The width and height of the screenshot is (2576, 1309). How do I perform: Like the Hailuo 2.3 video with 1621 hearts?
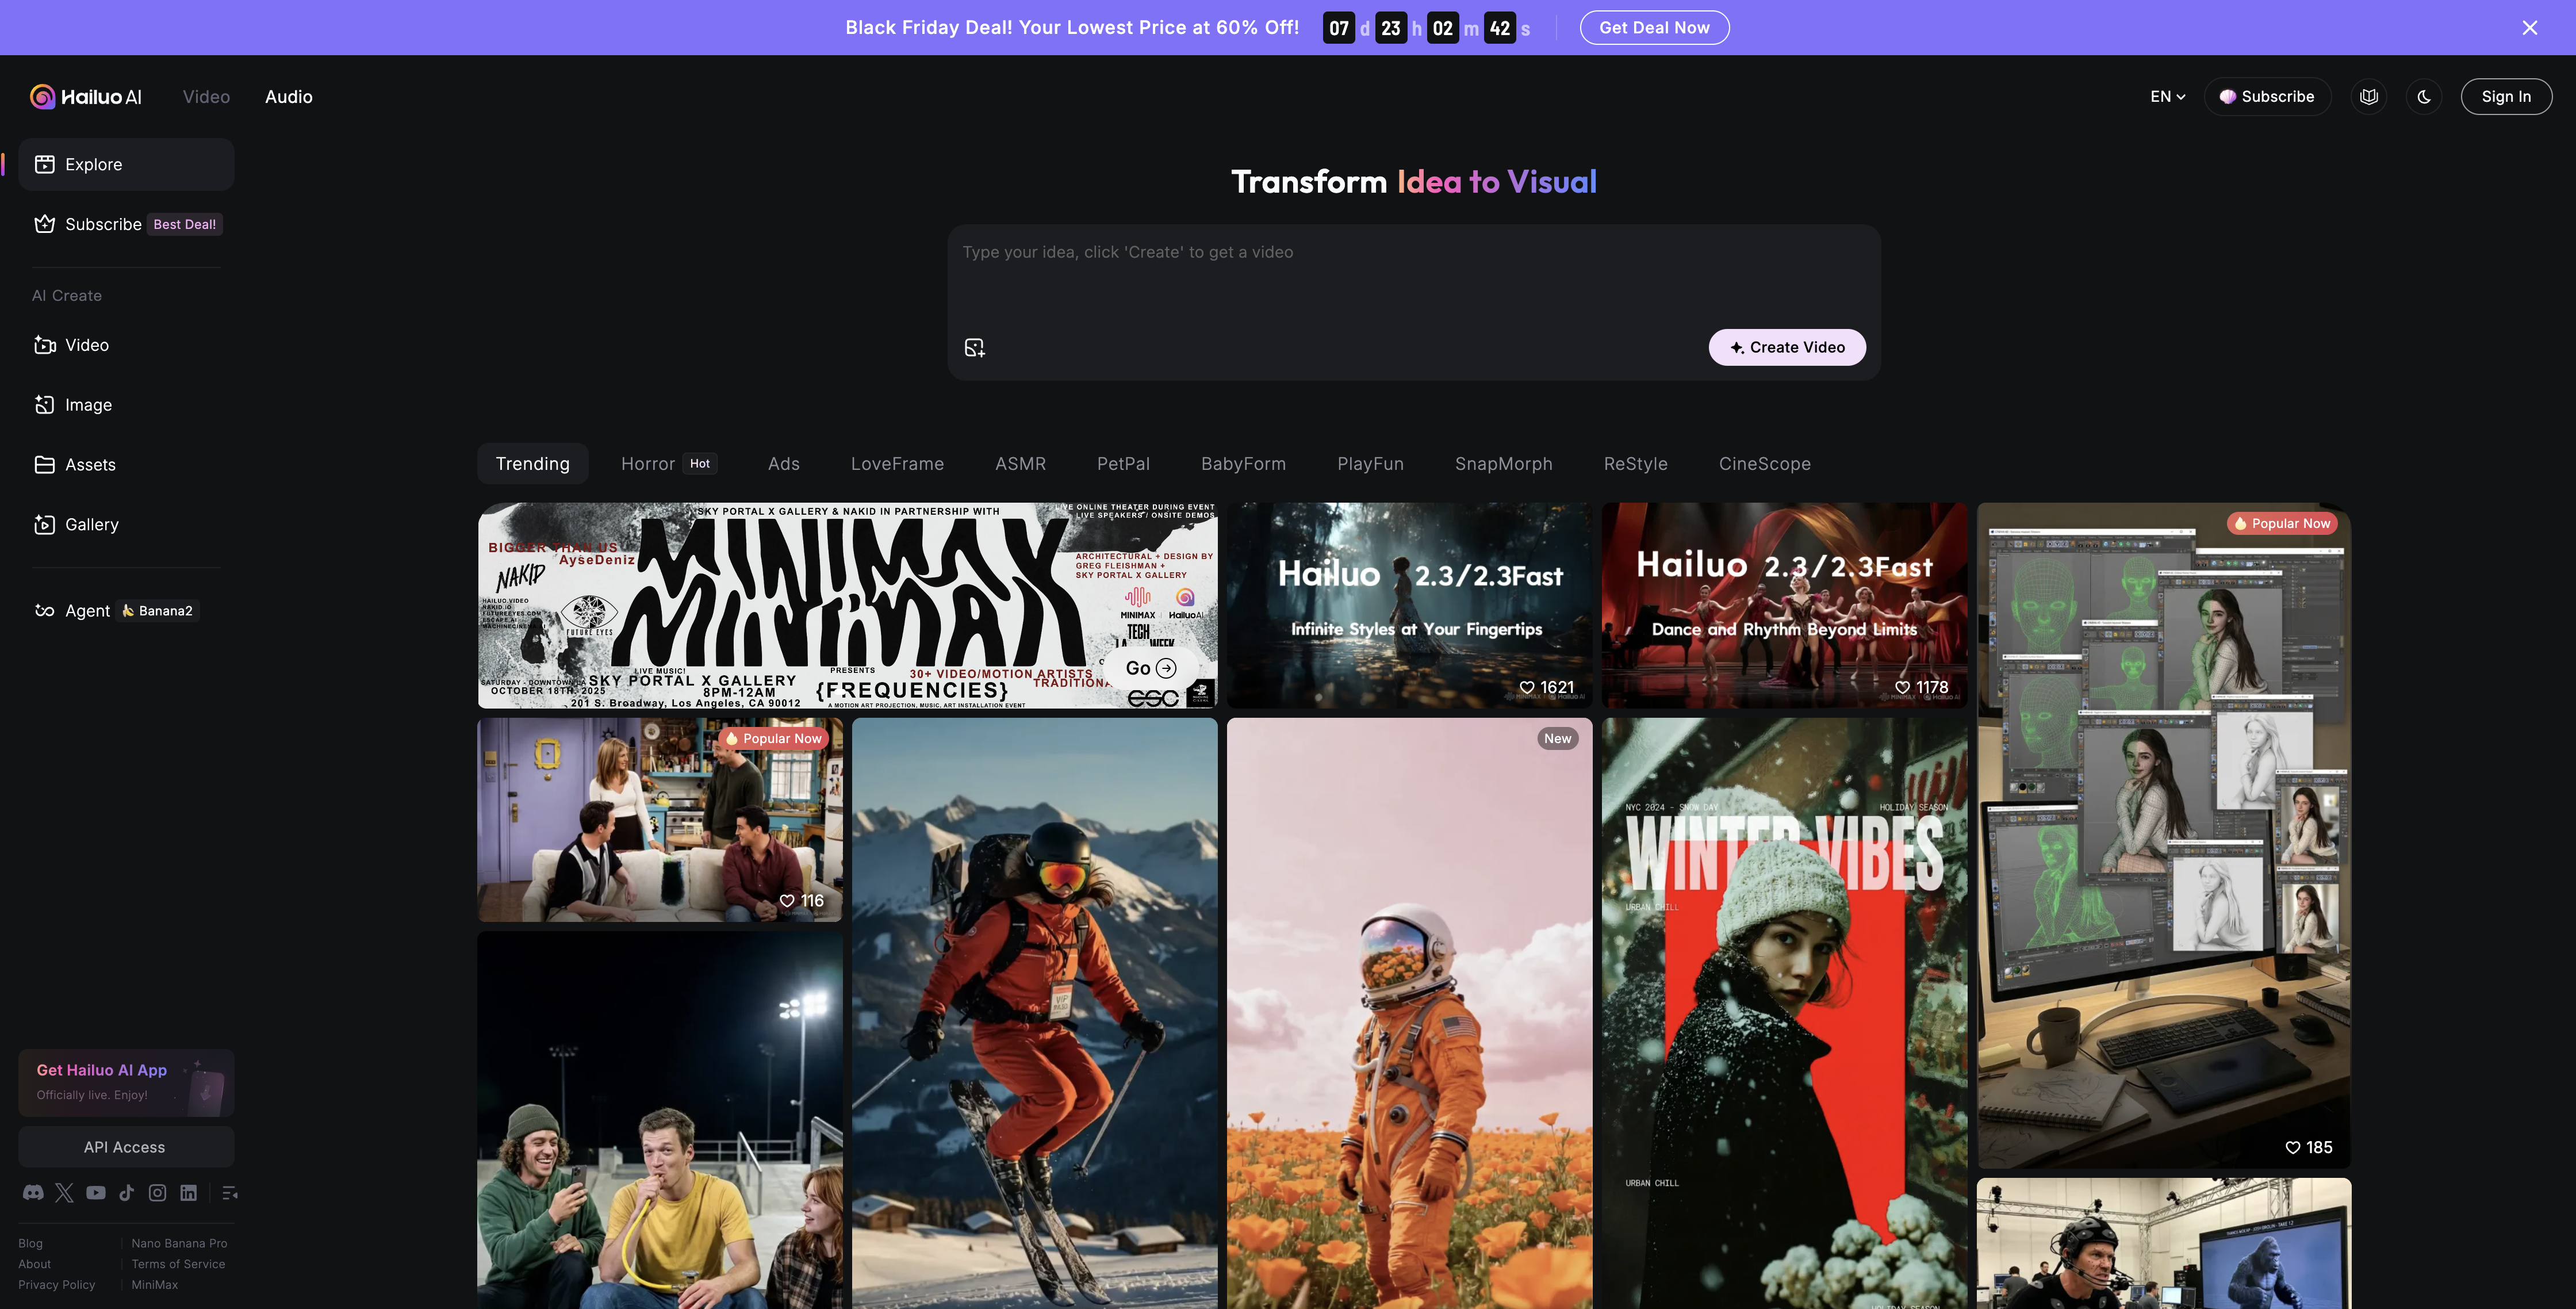tap(1527, 687)
